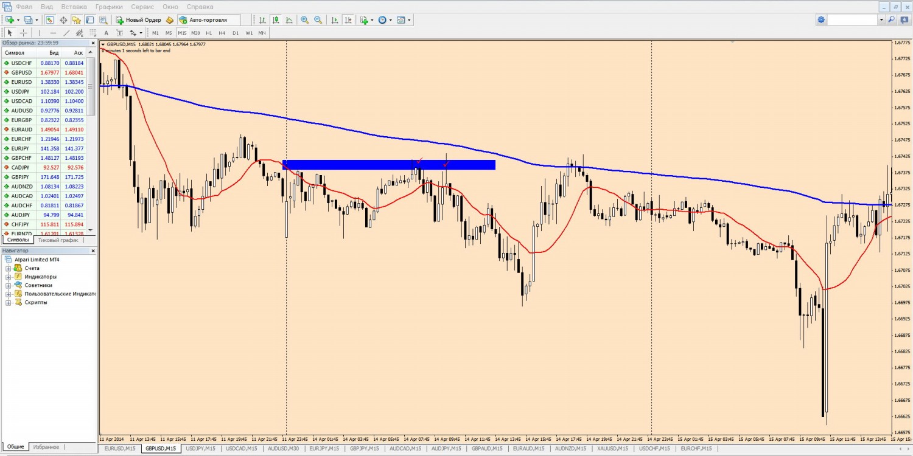Set the D1 timeframe

pyautogui.click(x=235, y=33)
